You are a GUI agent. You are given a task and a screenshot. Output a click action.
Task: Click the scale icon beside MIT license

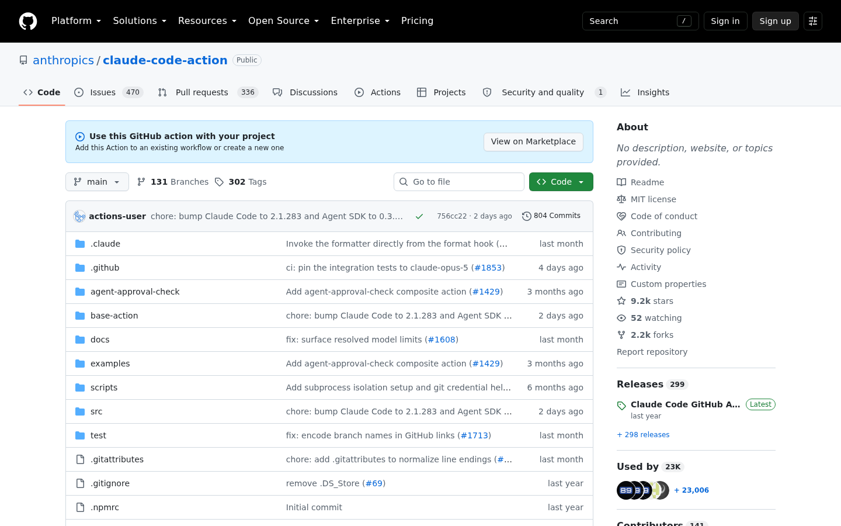coord(621,199)
